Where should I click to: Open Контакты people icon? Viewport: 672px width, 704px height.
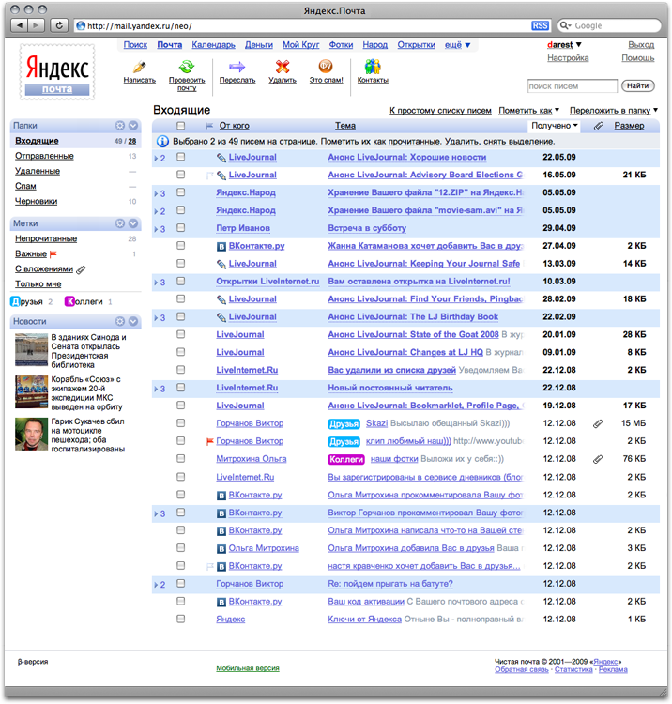click(373, 67)
